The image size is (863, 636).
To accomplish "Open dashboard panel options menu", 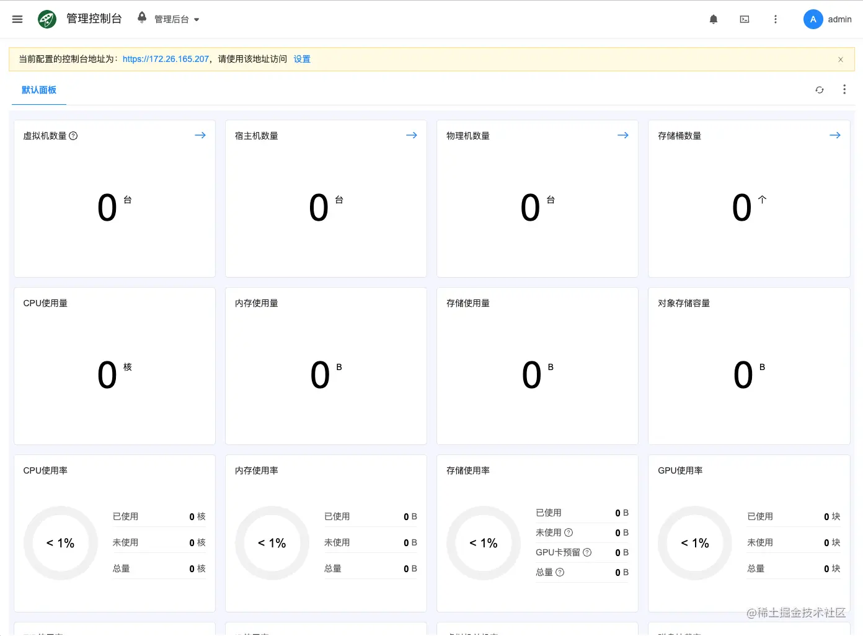I will point(844,89).
